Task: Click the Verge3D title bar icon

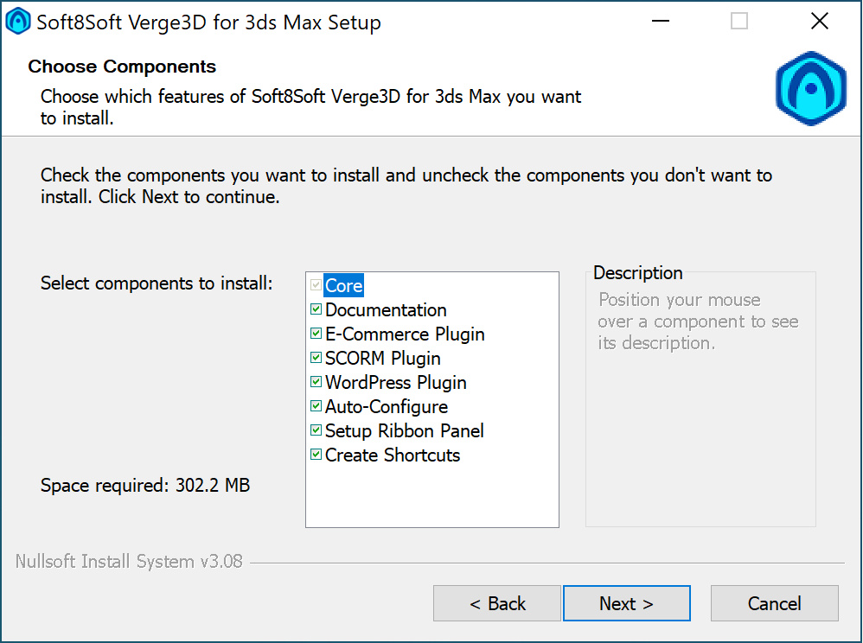Action: tap(17, 22)
